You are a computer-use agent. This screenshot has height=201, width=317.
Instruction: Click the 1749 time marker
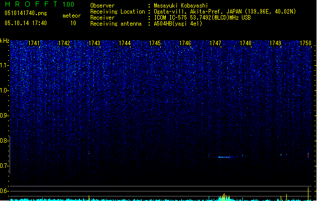pos(275,43)
